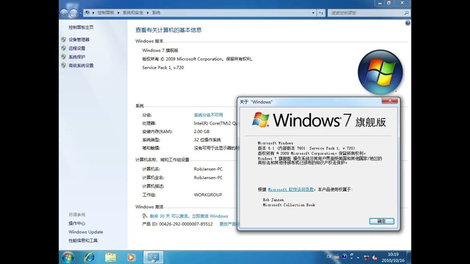Click the text Service Pack 1, v.720
Screen dimensions: 470x264
pyautogui.click(x=163, y=68)
